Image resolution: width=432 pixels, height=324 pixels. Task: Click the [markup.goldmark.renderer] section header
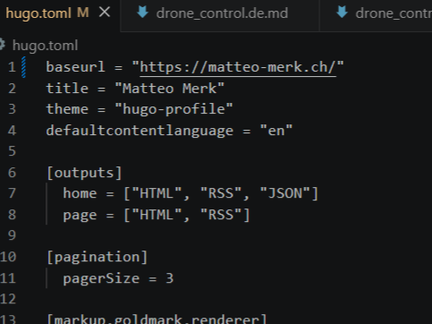[x=157, y=320]
